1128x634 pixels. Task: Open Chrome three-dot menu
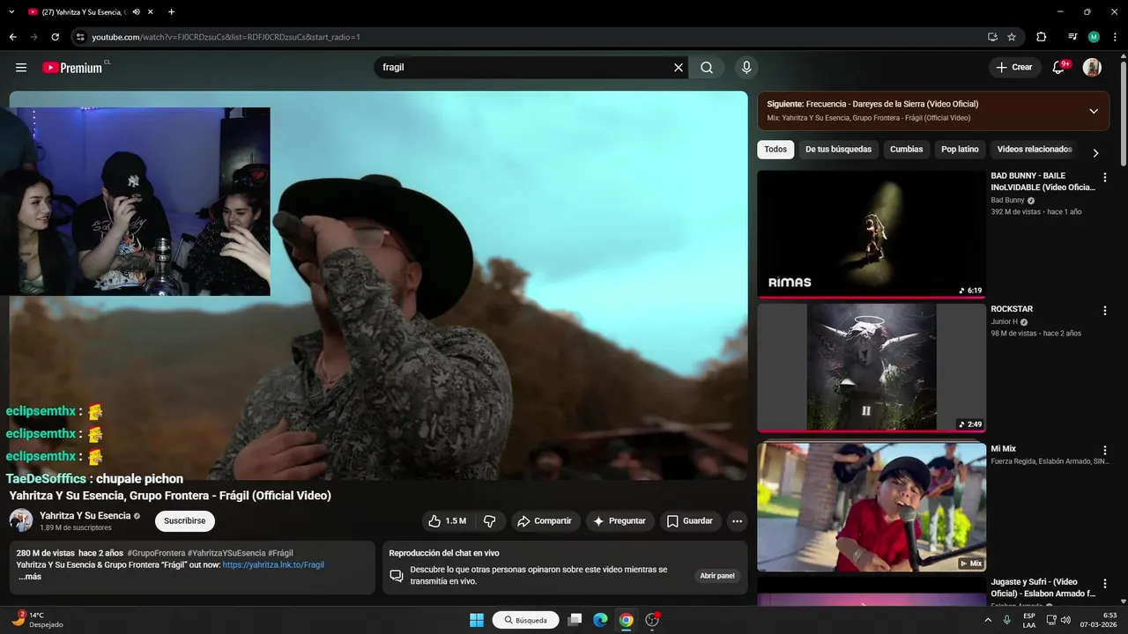tap(1115, 37)
